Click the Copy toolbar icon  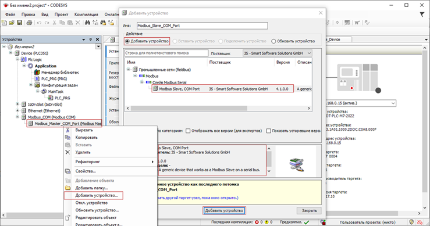tap(62, 23)
